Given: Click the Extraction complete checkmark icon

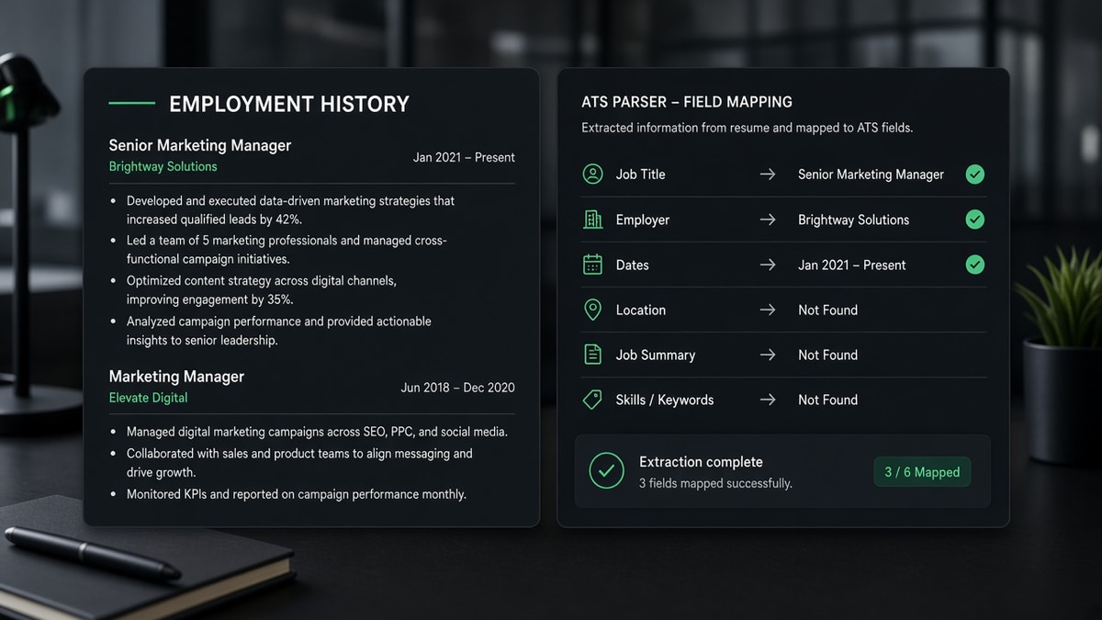Looking at the screenshot, I should (x=606, y=471).
